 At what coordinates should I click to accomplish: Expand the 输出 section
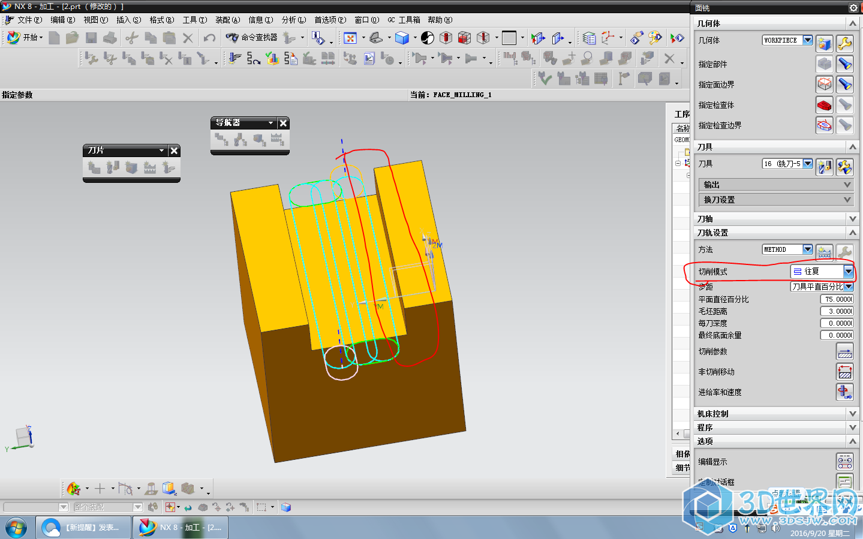click(x=775, y=185)
